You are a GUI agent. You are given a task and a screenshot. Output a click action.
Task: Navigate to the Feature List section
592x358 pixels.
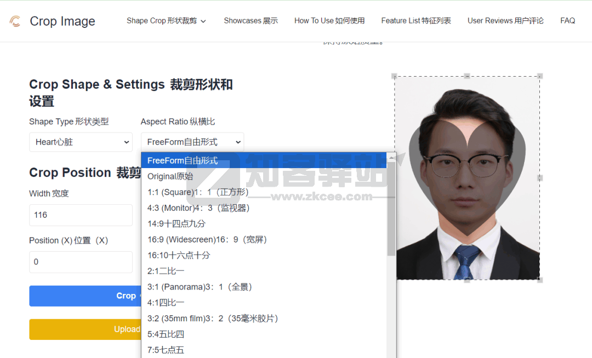click(x=416, y=21)
